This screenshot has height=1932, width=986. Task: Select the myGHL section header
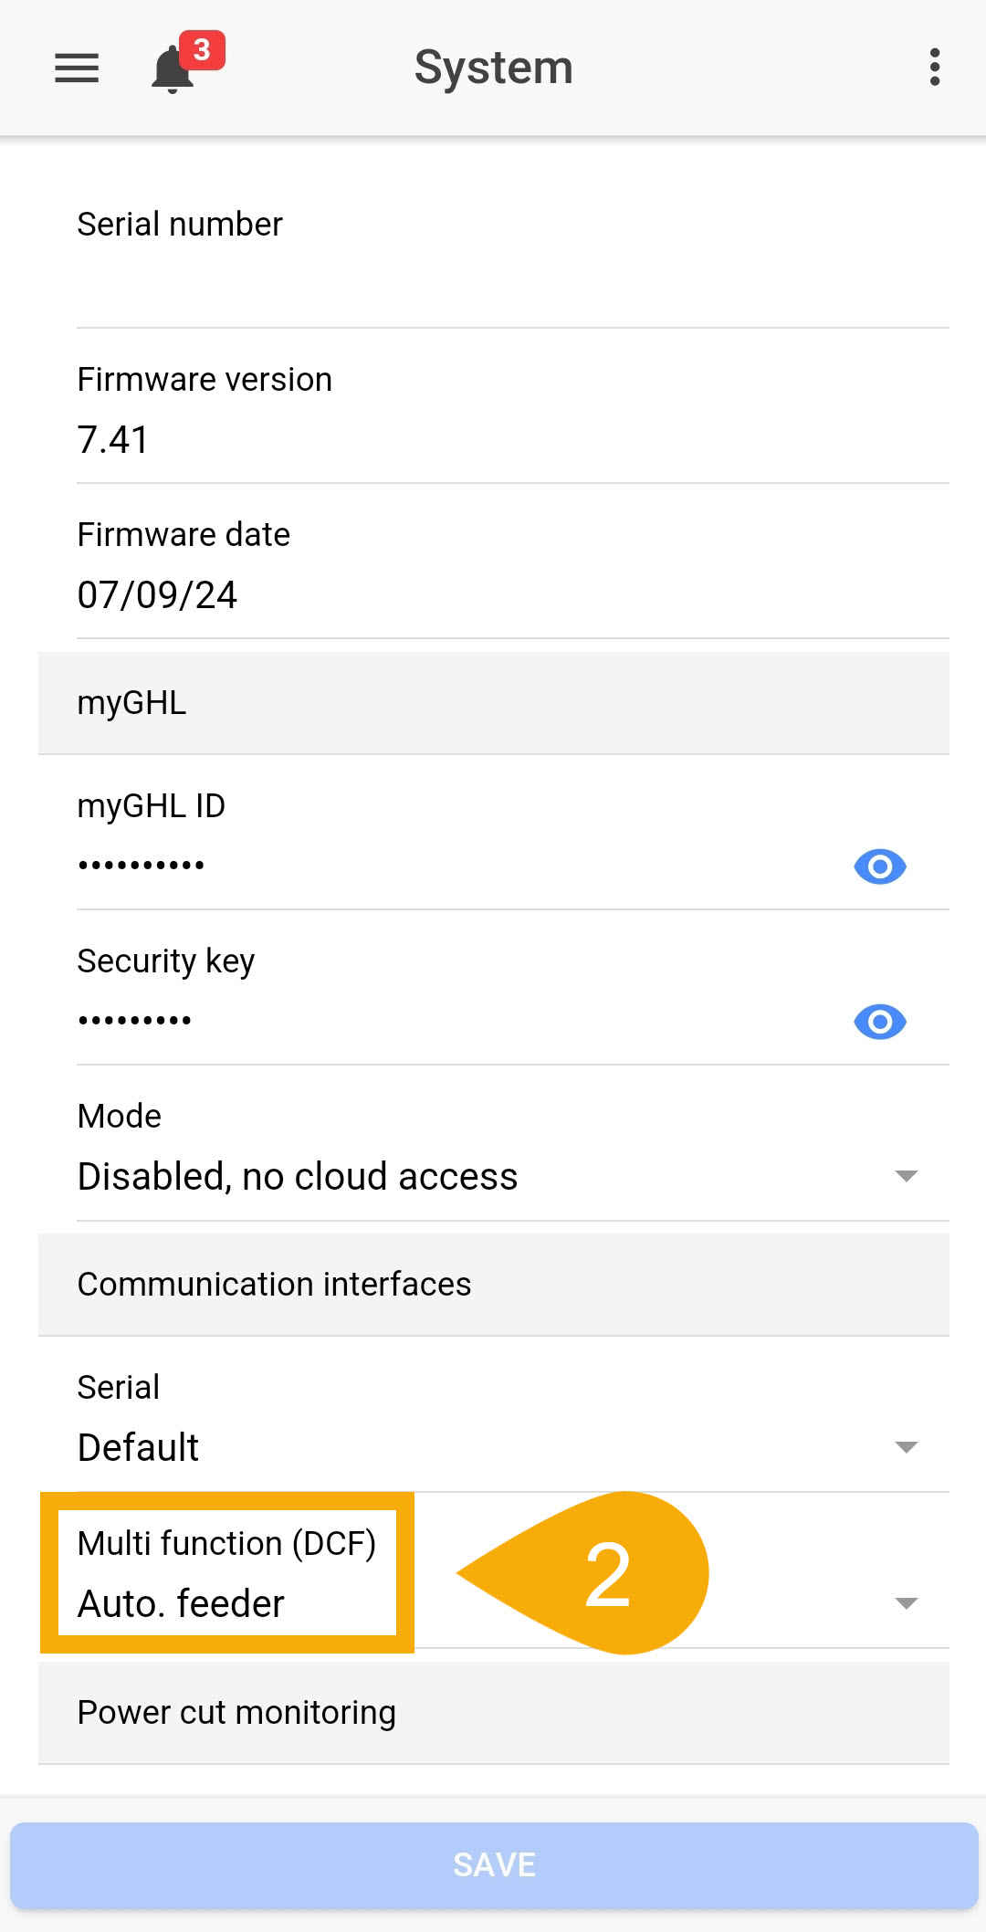[493, 703]
